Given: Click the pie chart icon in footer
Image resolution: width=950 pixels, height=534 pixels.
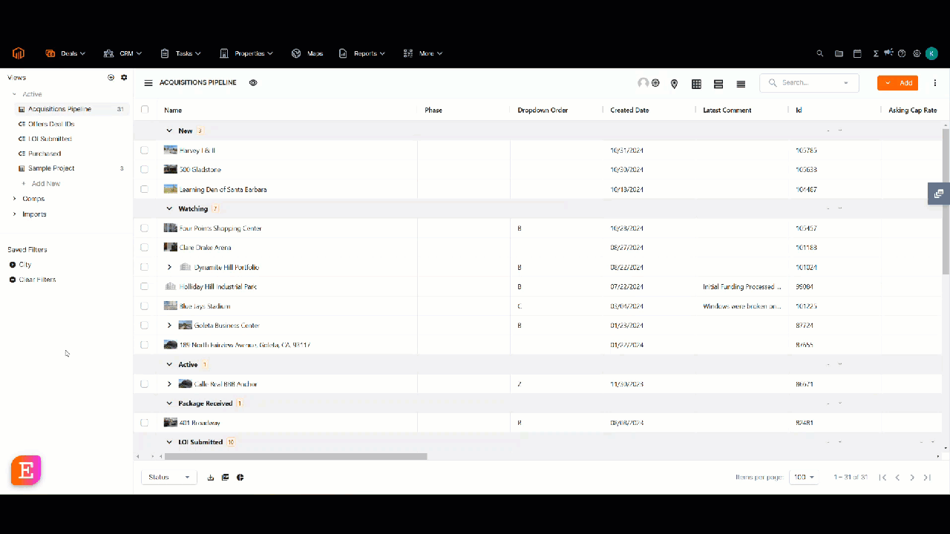Looking at the screenshot, I should tap(240, 478).
